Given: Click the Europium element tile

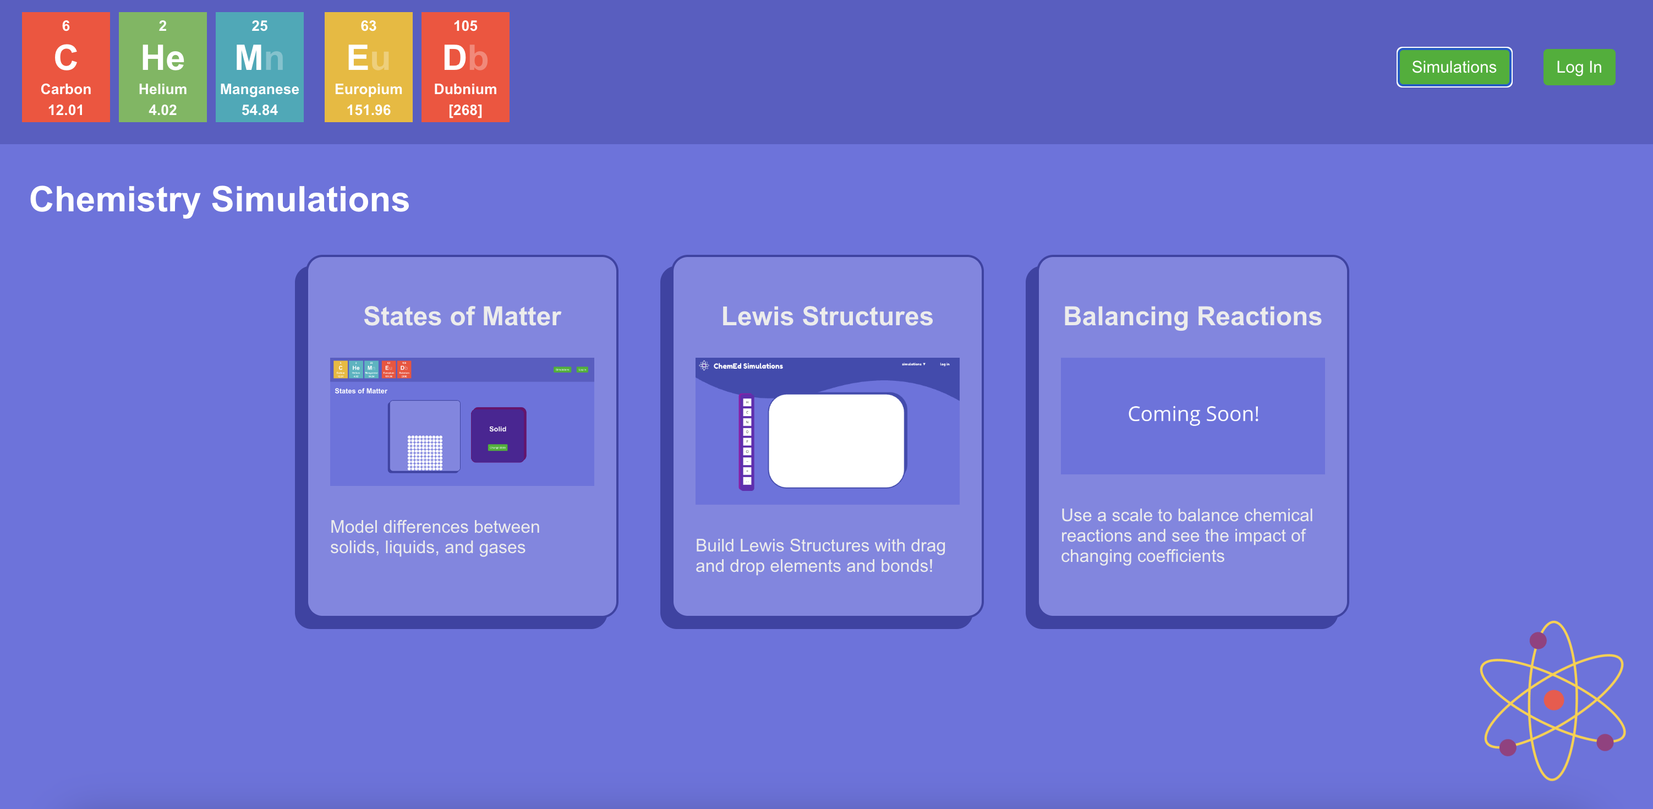Looking at the screenshot, I should point(368,67).
